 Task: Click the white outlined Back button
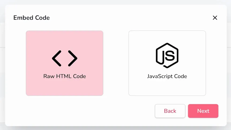pos(170,111)
